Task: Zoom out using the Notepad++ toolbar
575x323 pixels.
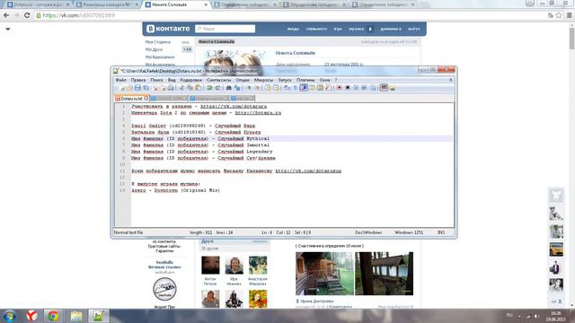Action: click(257, 88)
